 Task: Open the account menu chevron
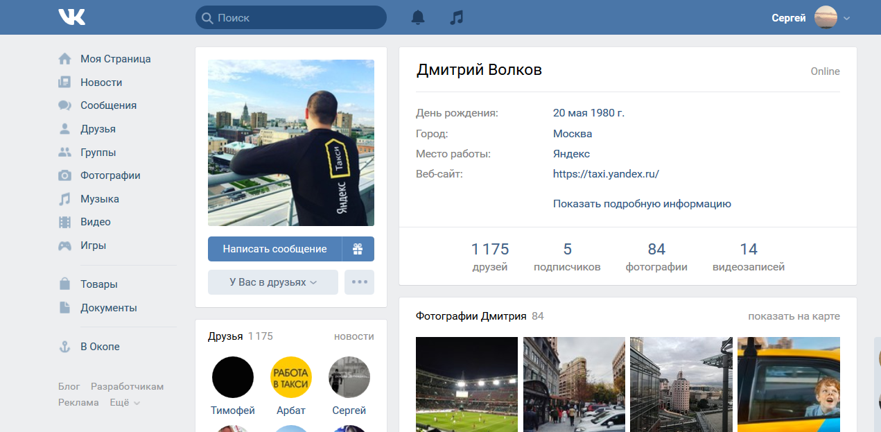846,19
